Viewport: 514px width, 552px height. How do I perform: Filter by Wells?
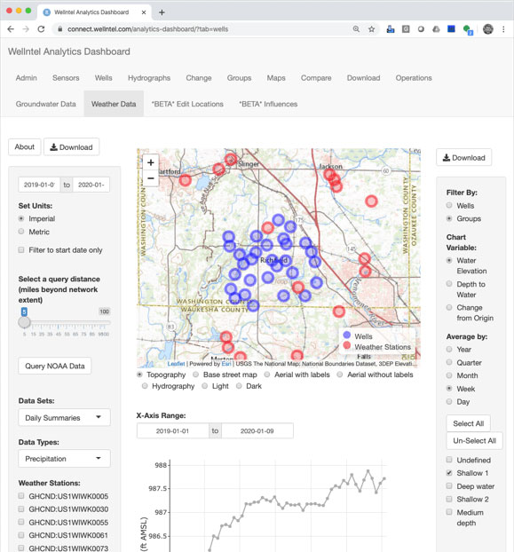(x=449, y=205)
